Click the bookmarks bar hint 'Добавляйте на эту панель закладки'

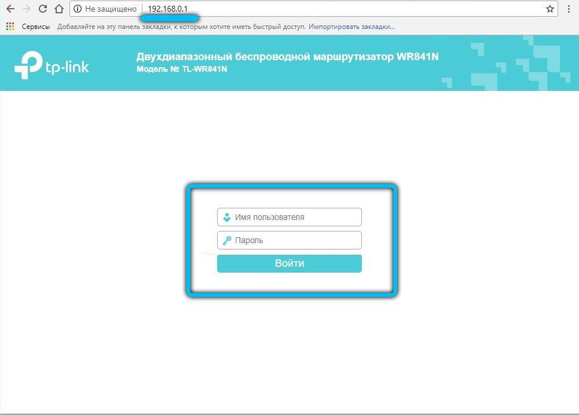(x=114, y=27)
